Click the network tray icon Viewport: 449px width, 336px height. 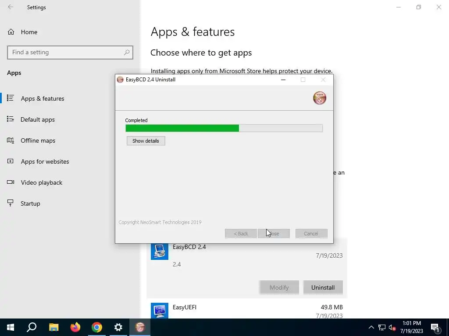(x=382, y=327)
